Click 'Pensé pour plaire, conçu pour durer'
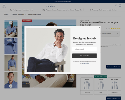Viewport: 125px width, 100px height. click(23, 10)
